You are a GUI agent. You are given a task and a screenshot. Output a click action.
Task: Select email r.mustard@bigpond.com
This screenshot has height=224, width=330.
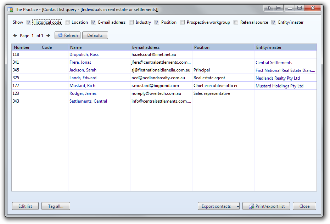(x=155, y=86)
